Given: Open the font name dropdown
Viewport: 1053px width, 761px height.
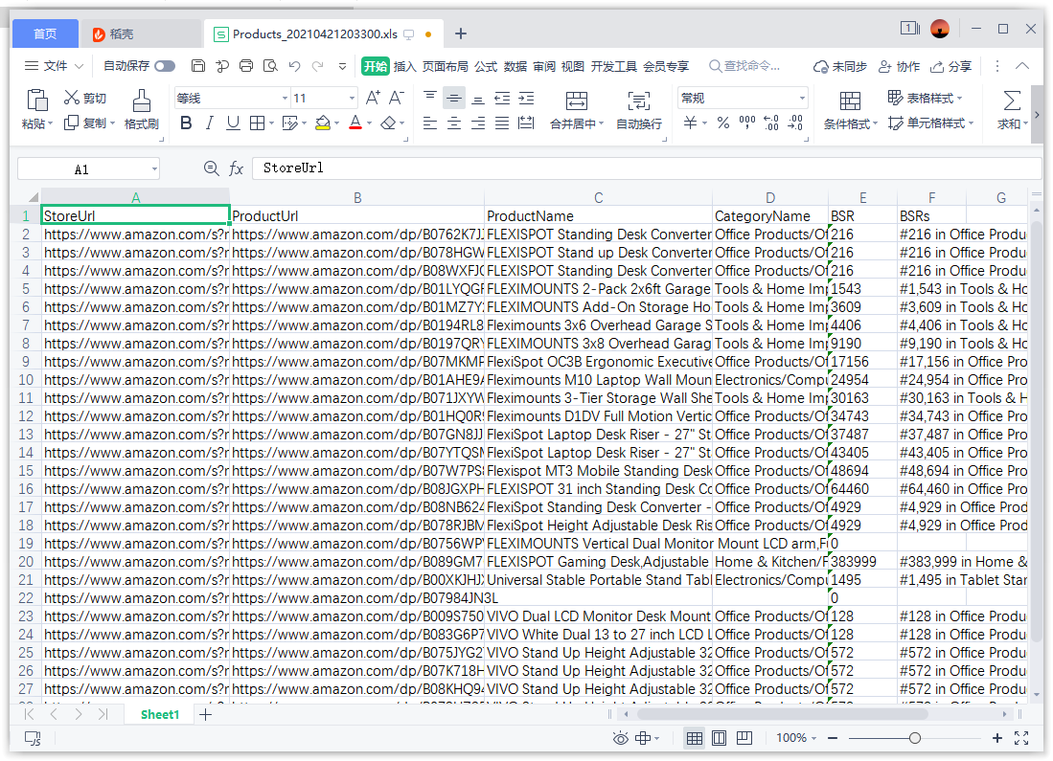Looking at the screenshot, I should [285, 99].
